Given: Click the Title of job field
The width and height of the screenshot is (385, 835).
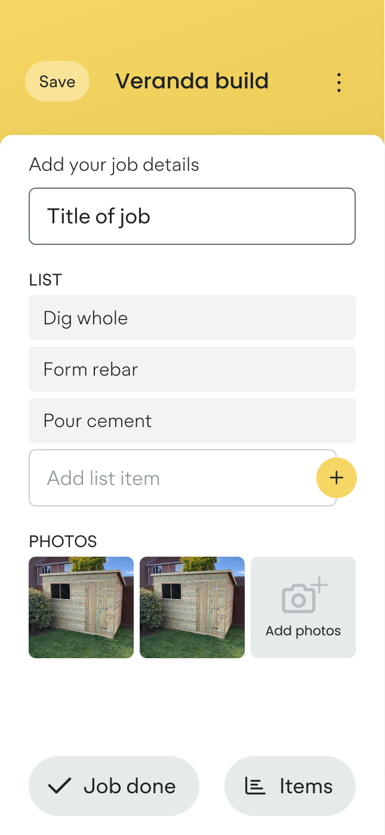Looking at the screenshot, I should point(192,216).
